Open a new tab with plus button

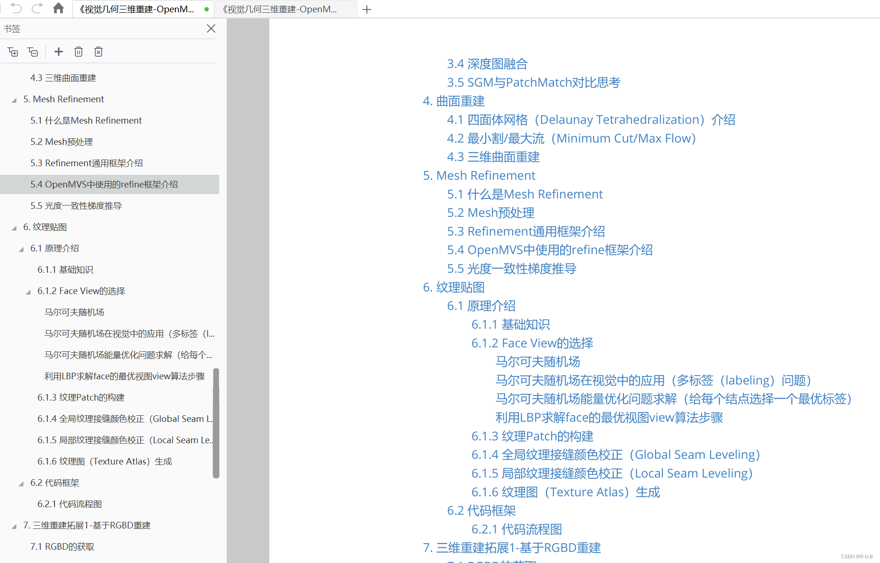[x=367, y=9]
